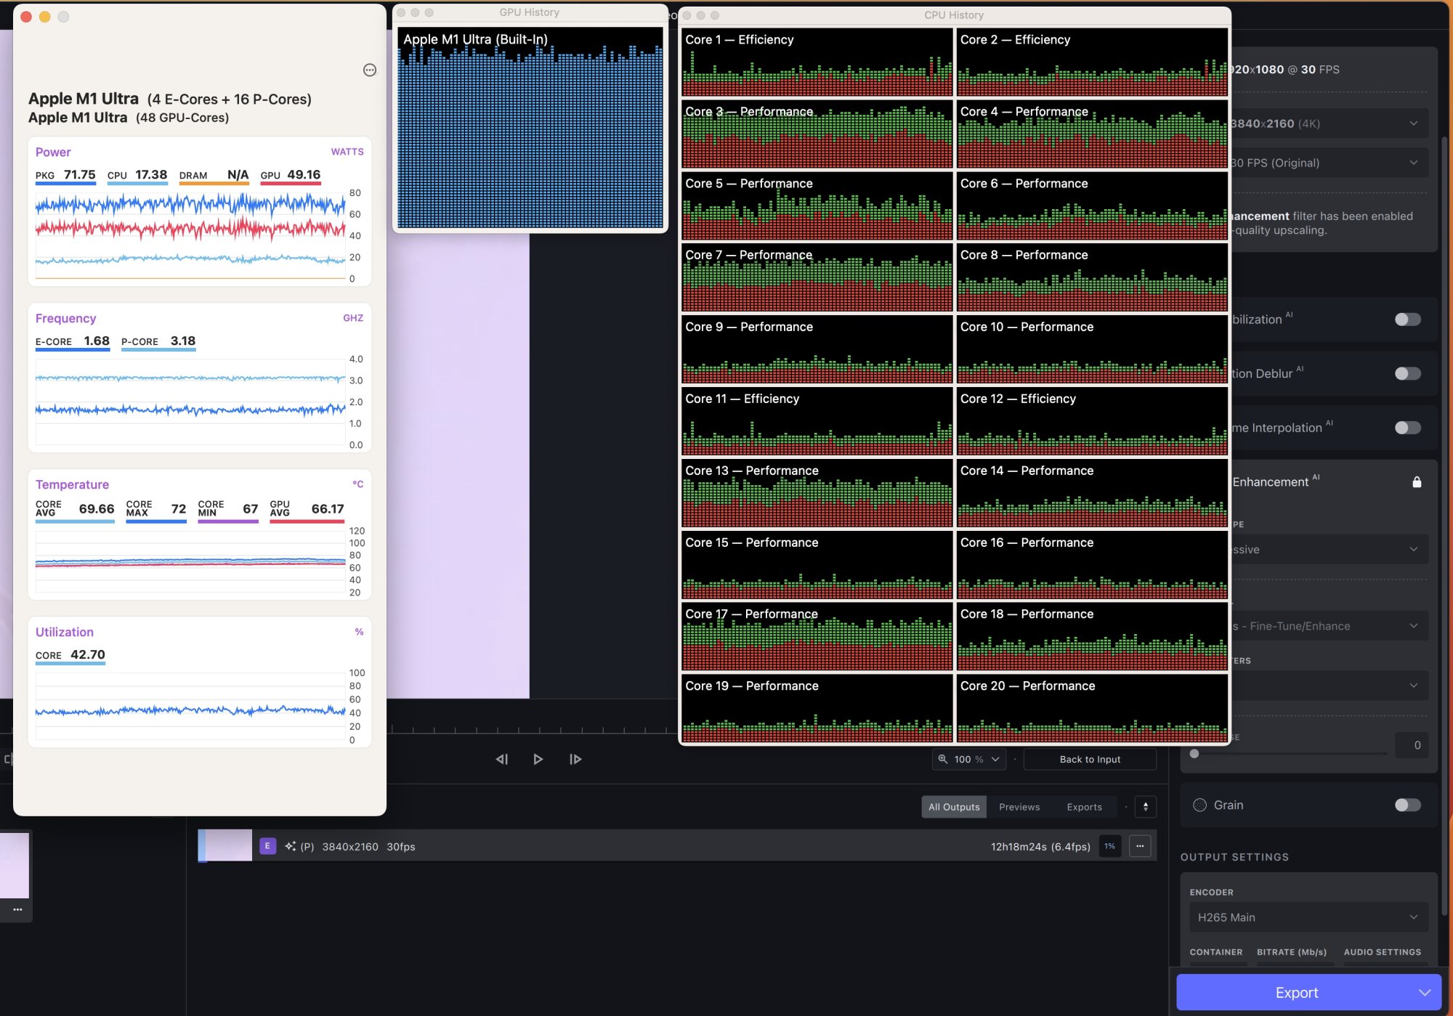Click the three-dot menu under input thumbnail

(17, 909)
